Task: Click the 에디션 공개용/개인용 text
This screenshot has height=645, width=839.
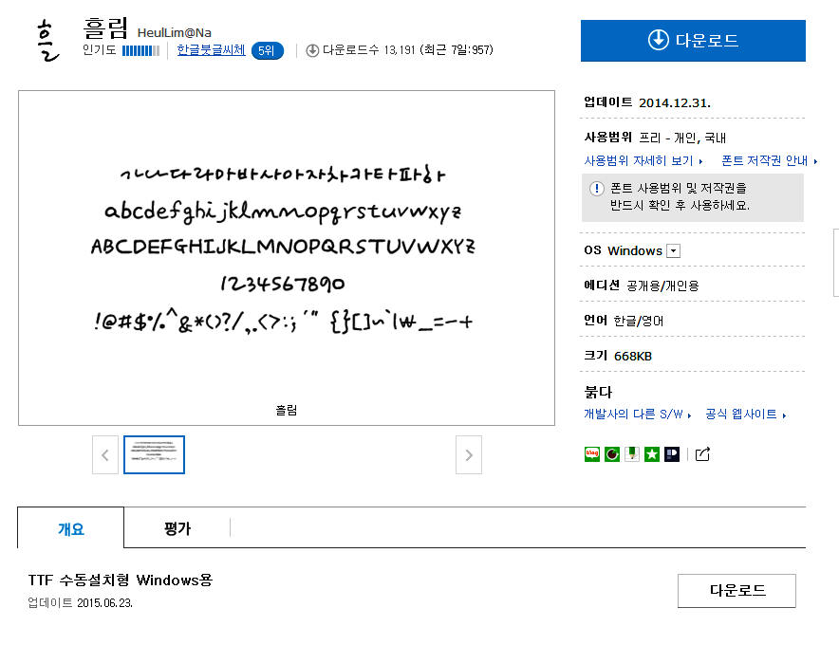Action: (641, 286)
